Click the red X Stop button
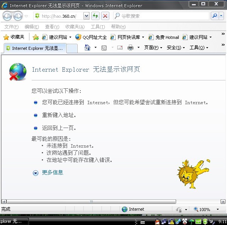Screen dimensions: 227x225 tap(105, 16)
